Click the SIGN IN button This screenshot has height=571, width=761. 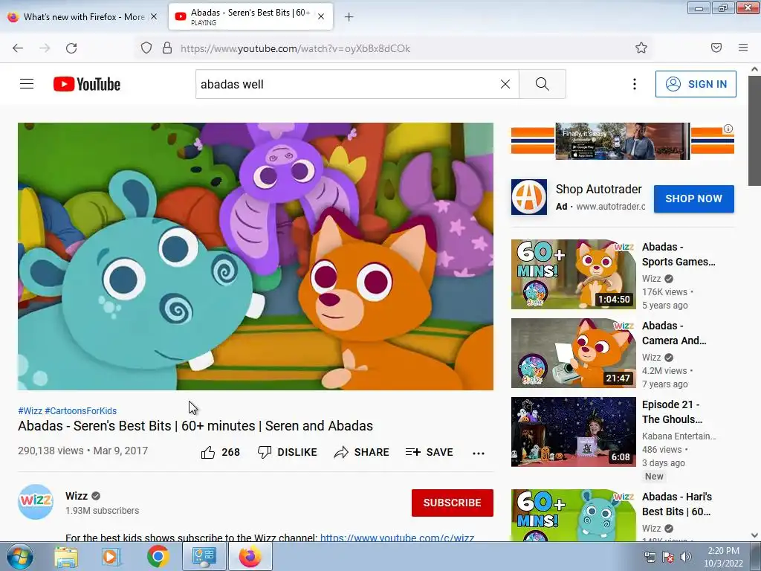click(x=696, y=84)
